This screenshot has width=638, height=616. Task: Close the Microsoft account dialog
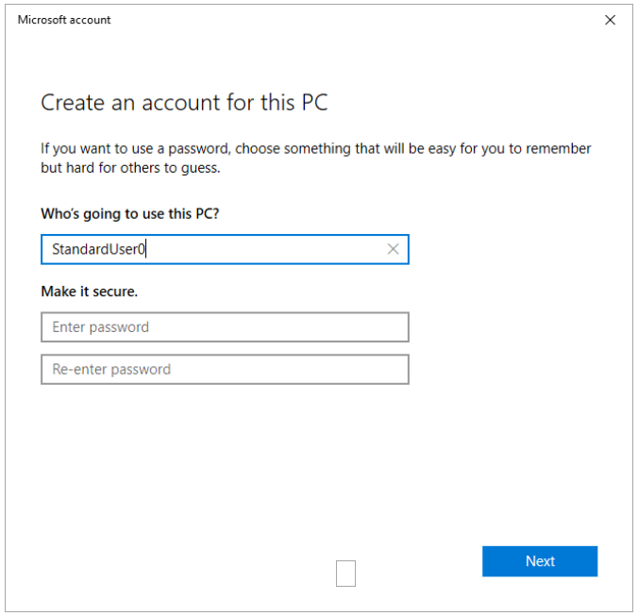coord(610,20)
